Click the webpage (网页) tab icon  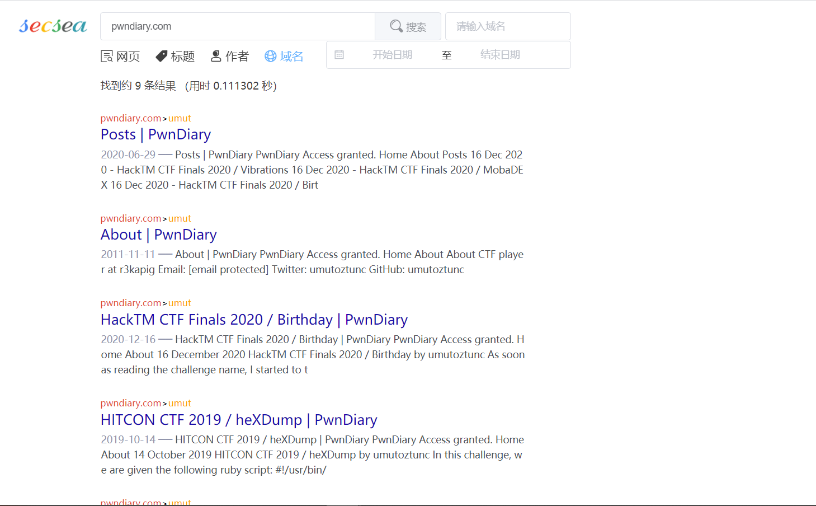[107, 56]
